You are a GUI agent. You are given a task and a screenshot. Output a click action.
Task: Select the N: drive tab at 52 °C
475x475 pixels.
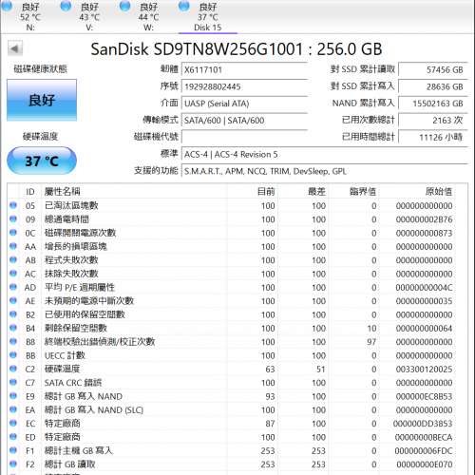tap(24, 16)
